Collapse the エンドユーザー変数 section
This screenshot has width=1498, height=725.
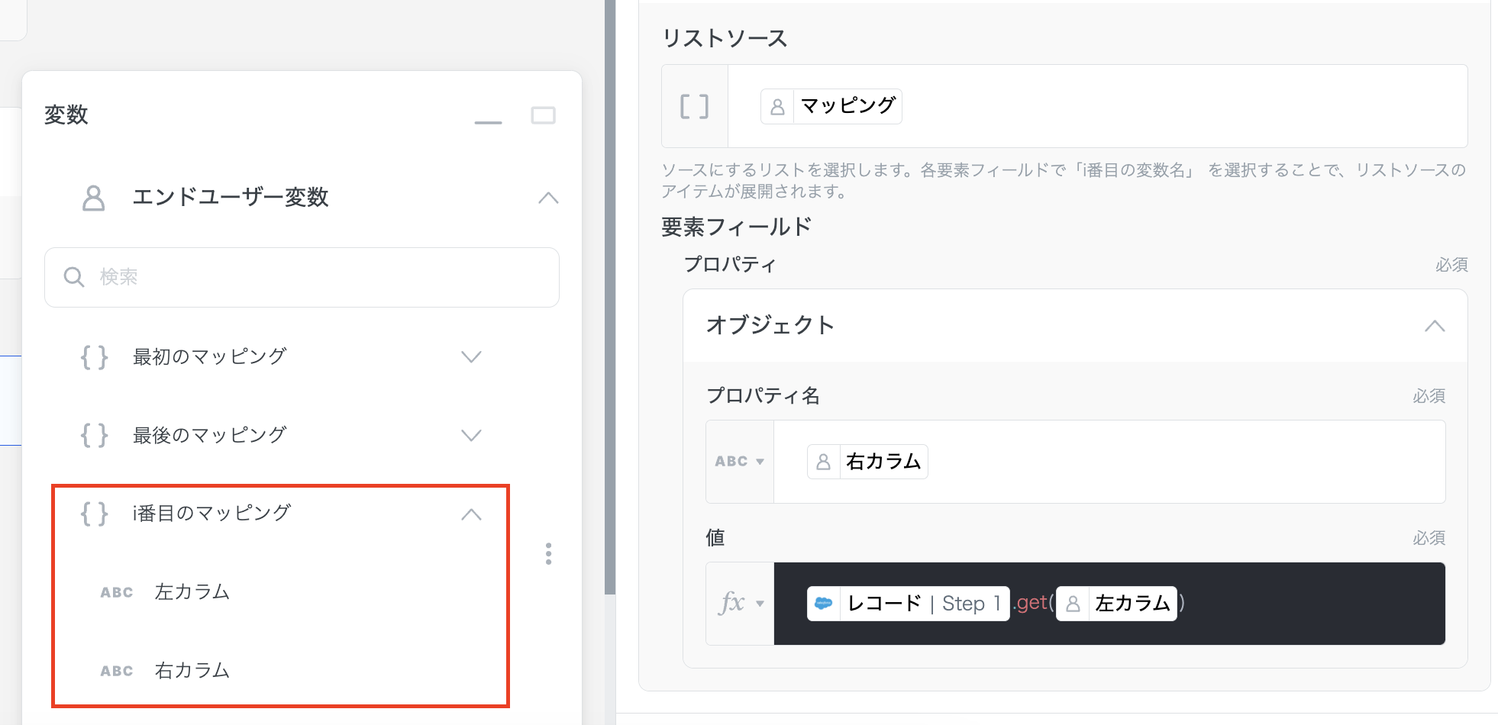pyautogui.click(x=547, y=198)
